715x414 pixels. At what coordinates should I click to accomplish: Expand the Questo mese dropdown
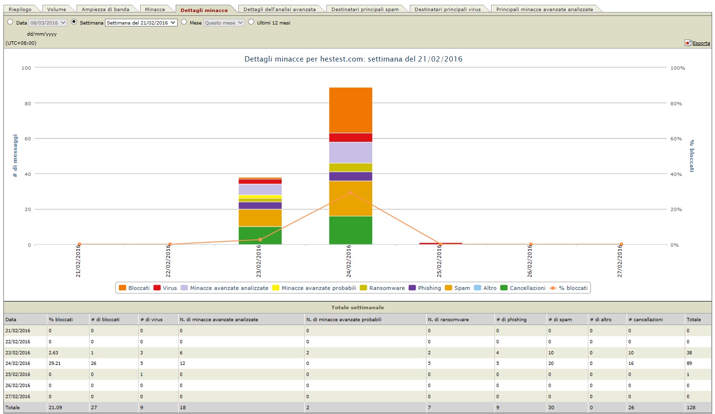223,23
